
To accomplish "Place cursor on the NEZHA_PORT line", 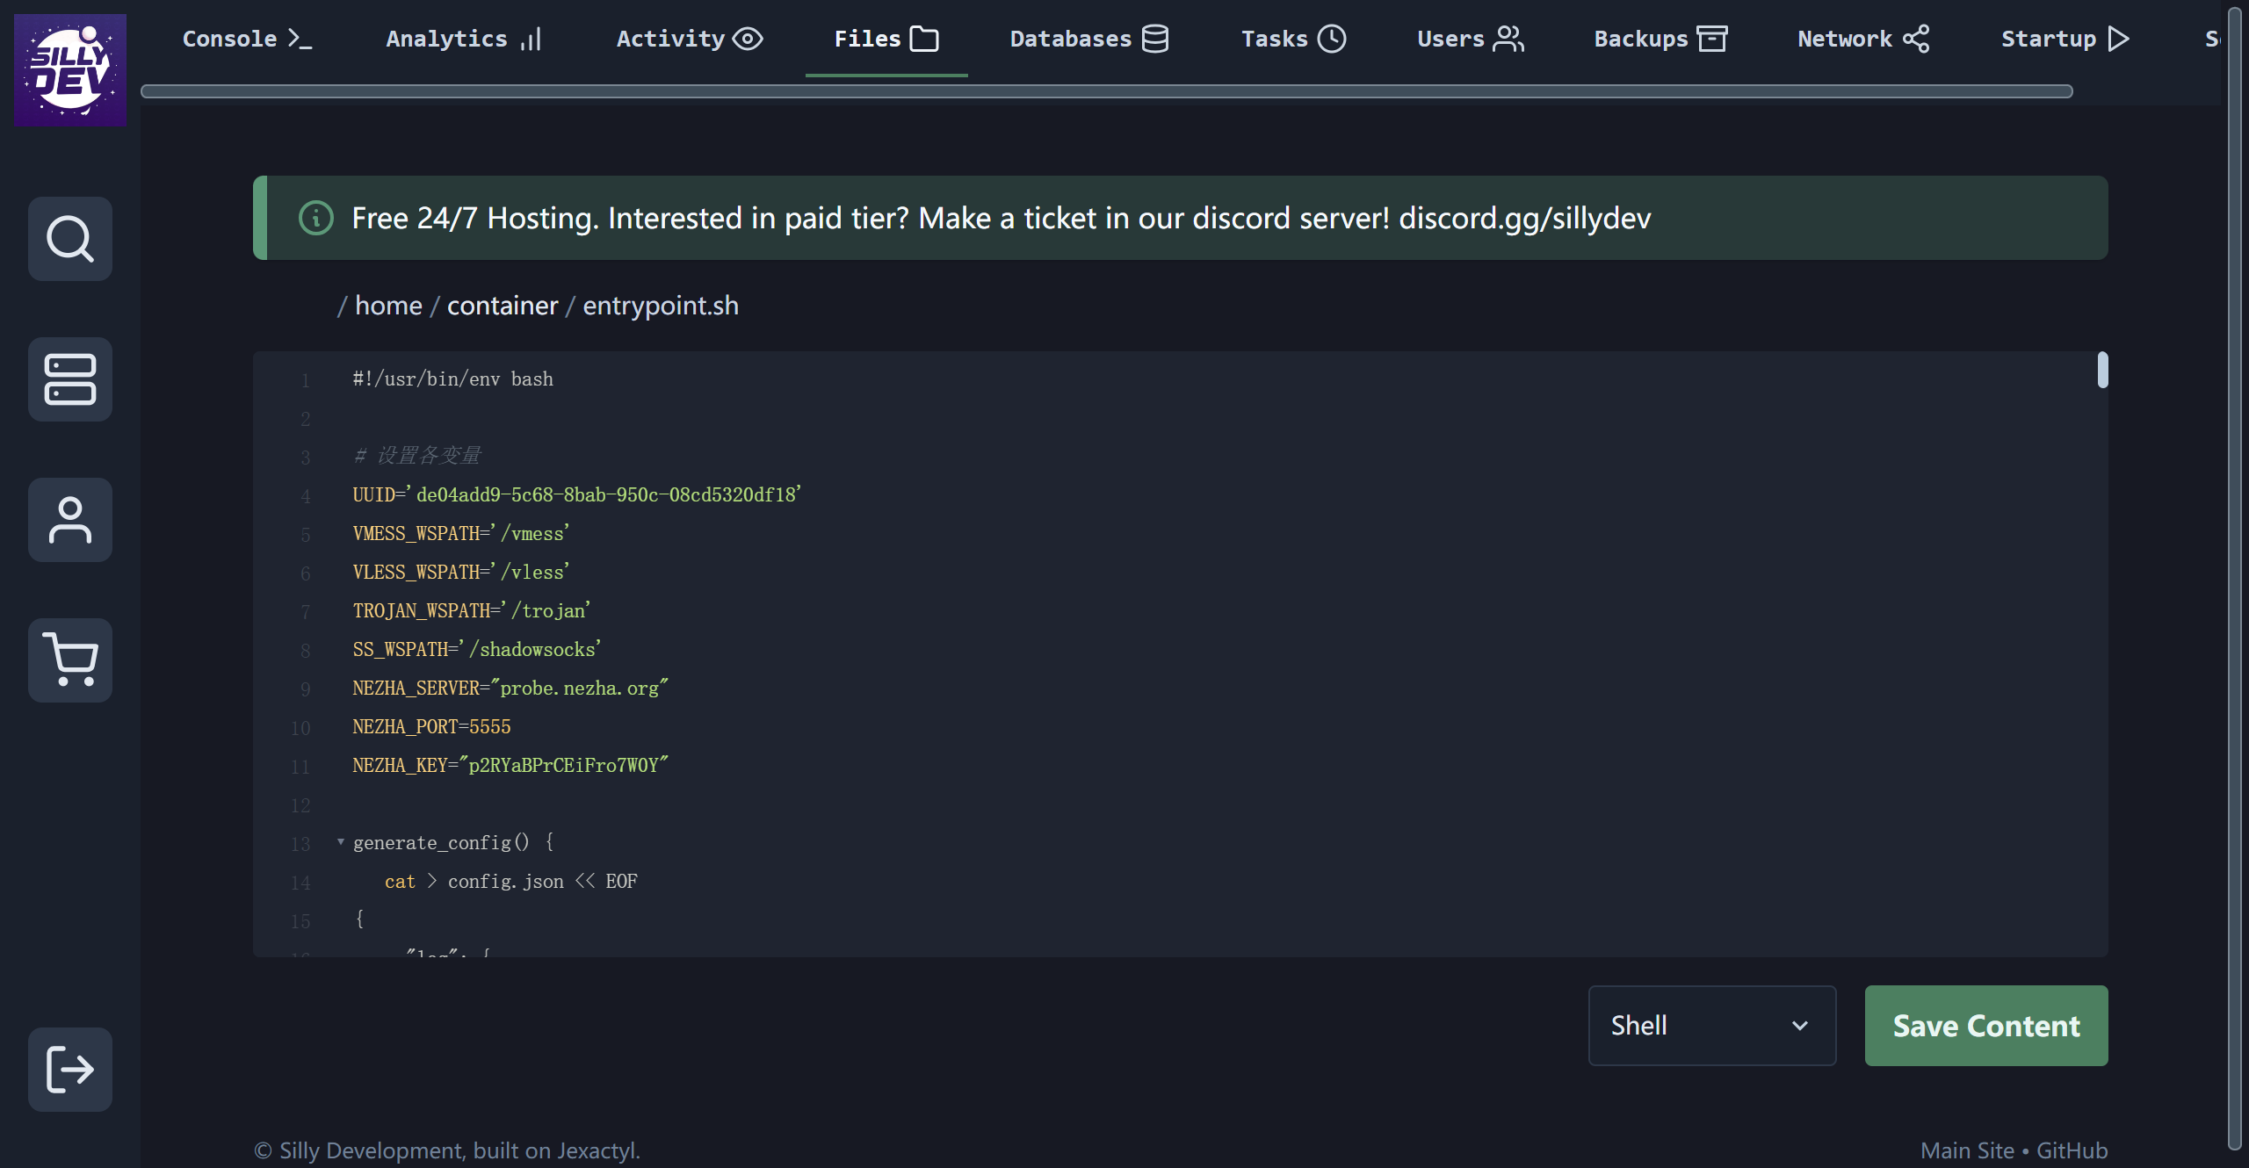I will tap(431, 727).
